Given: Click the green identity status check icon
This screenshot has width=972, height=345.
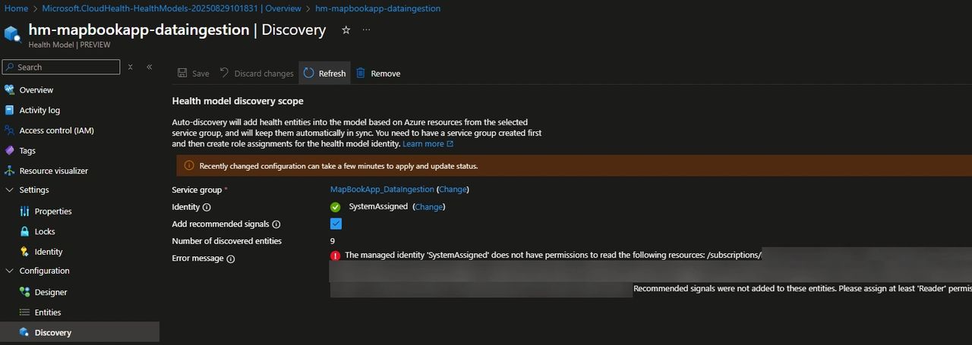Looking at the screenshot, I should pos(336,207).
